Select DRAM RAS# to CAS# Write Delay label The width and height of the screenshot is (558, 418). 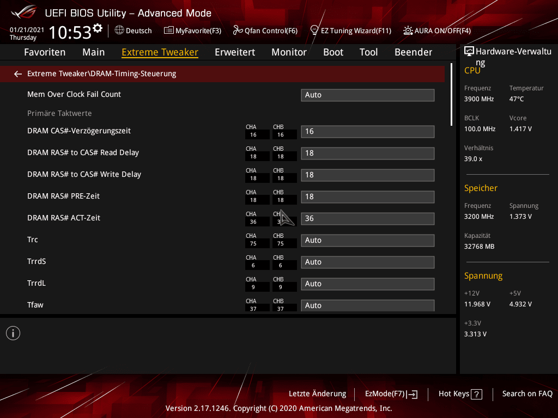tap(84, 174)
